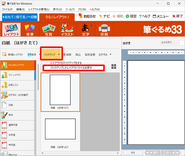Screen dimensions: 185x156
Task: Open the イラスト illustration icon
Action: (x=67, y=30)
